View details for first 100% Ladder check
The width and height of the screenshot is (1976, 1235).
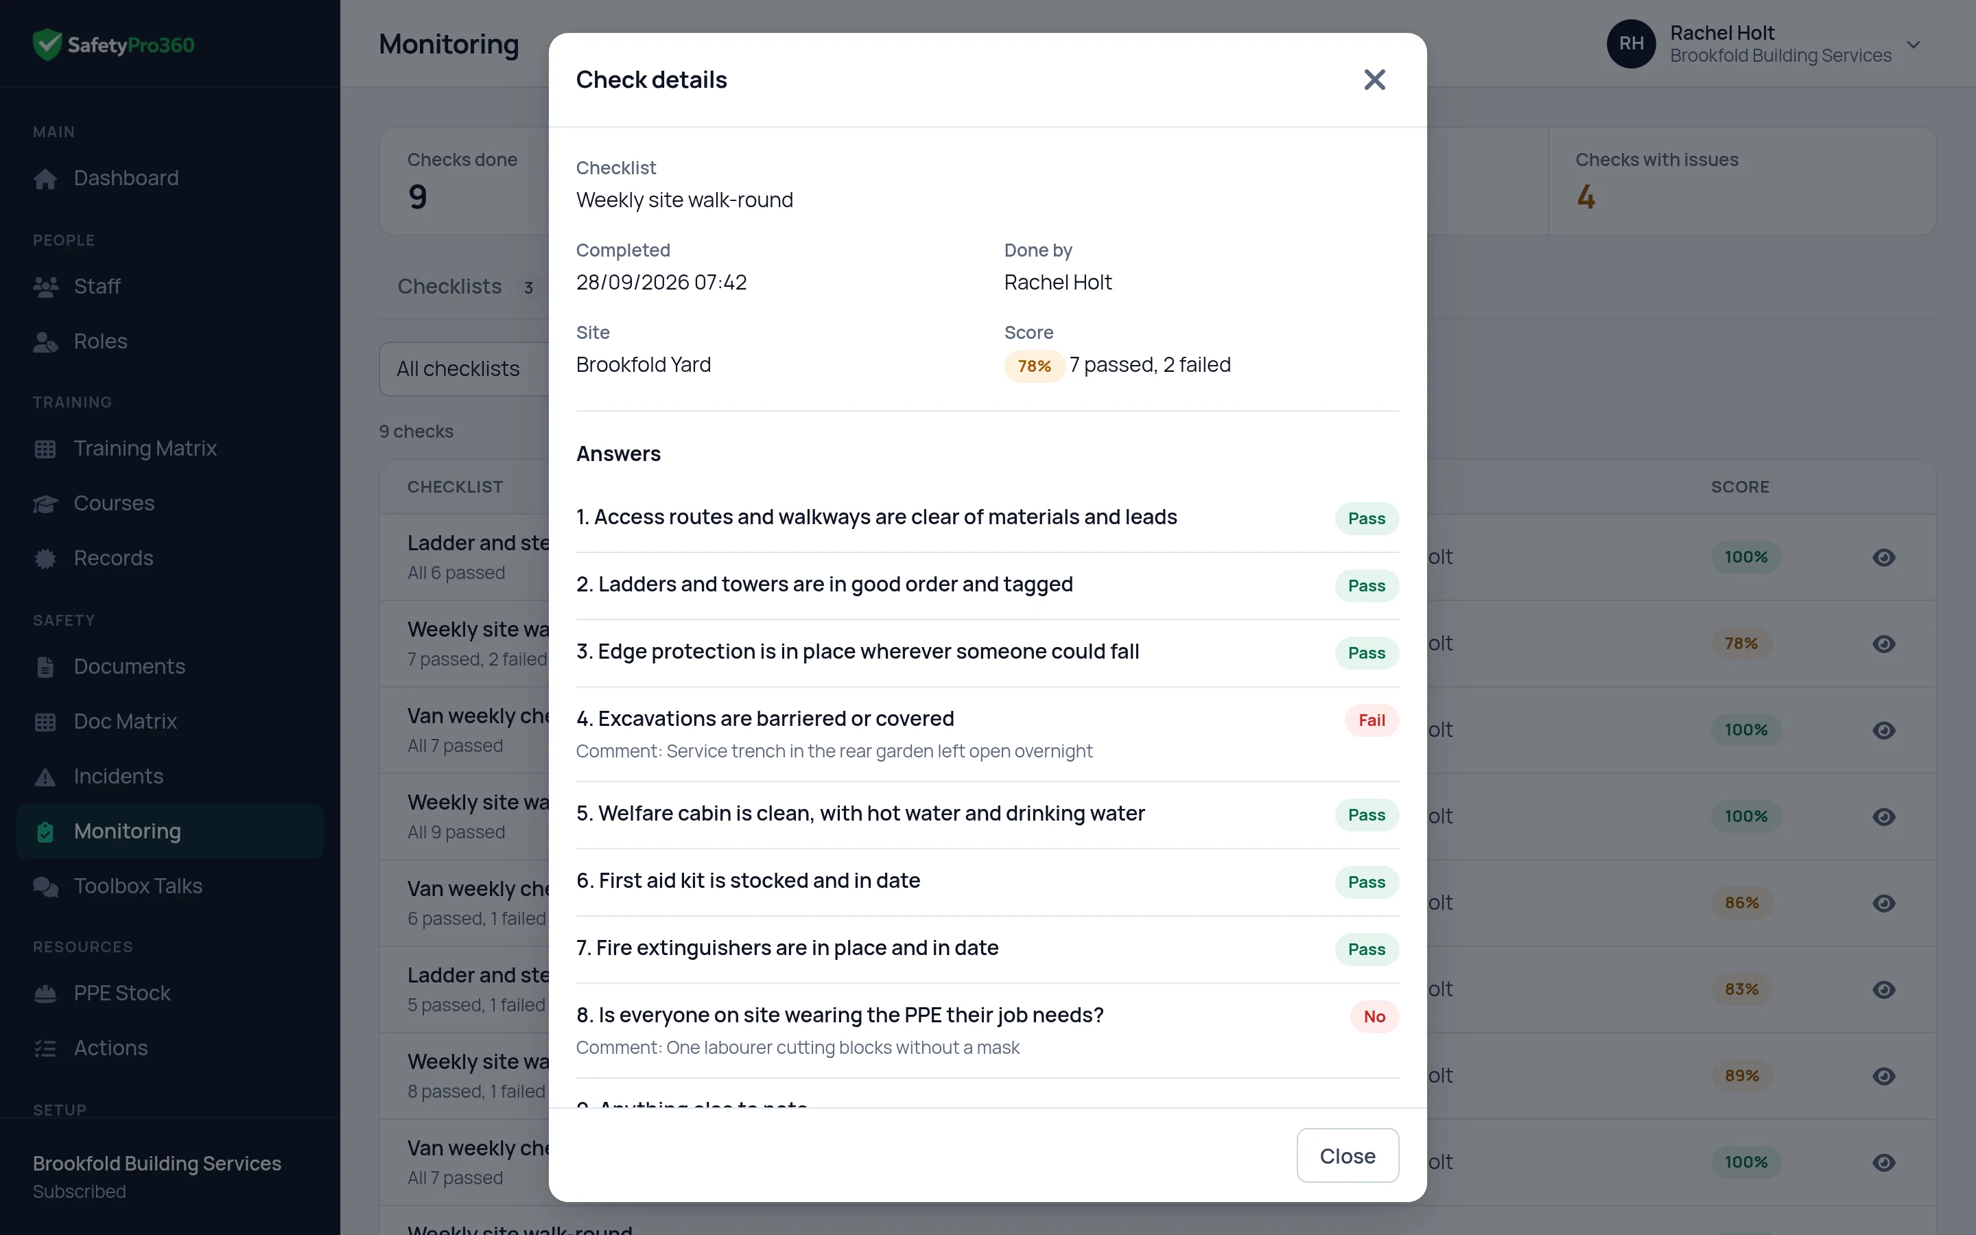[1883, 557]
